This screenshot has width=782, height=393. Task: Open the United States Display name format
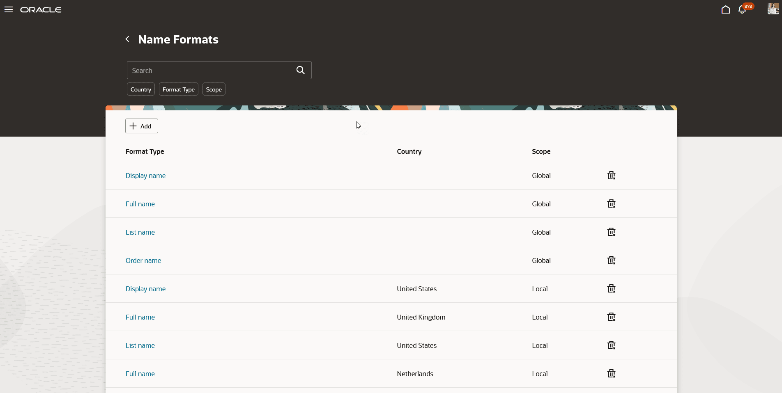(146, 289)
